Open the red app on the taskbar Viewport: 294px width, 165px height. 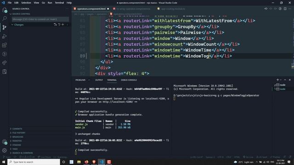point(109,162)
